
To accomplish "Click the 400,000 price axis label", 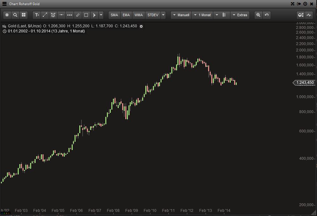I will coord(307,159).
